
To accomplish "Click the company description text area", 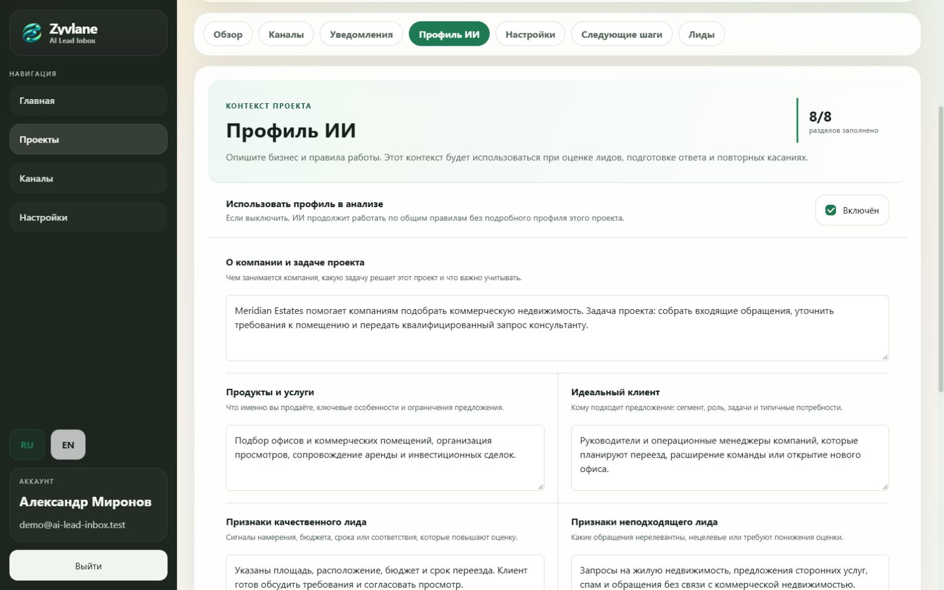I will (x=557, y=328).
